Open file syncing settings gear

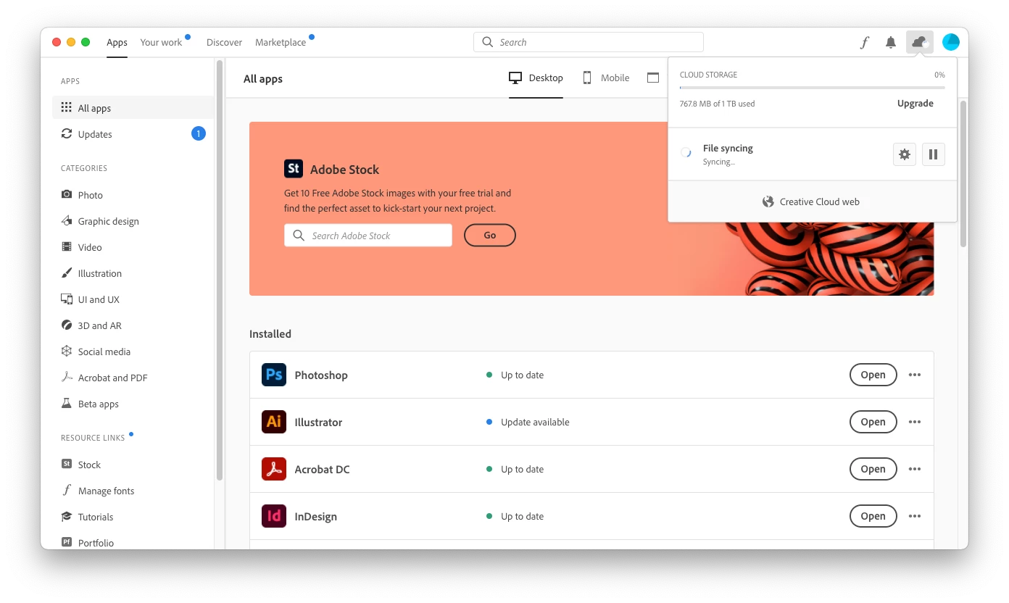pyautogui.click(x=905, y=154)
